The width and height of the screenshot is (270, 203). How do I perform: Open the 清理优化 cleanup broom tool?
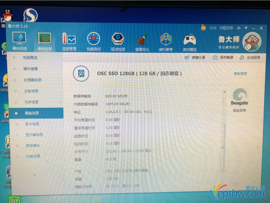coord(142,42)
